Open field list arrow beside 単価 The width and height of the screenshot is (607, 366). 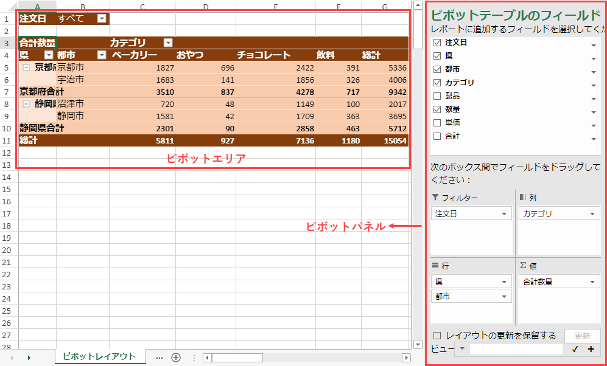click(594, 126)
